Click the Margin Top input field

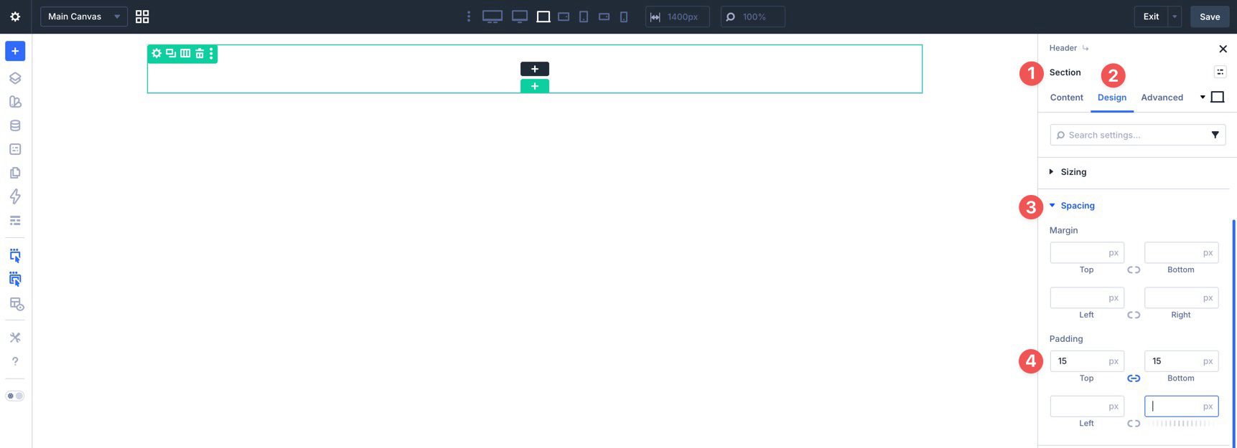[1087, 252]
